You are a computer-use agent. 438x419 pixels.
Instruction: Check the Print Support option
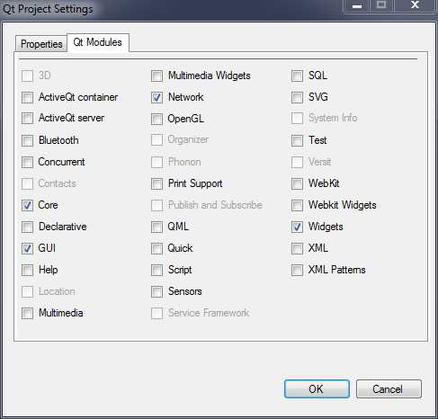[156, 183]
